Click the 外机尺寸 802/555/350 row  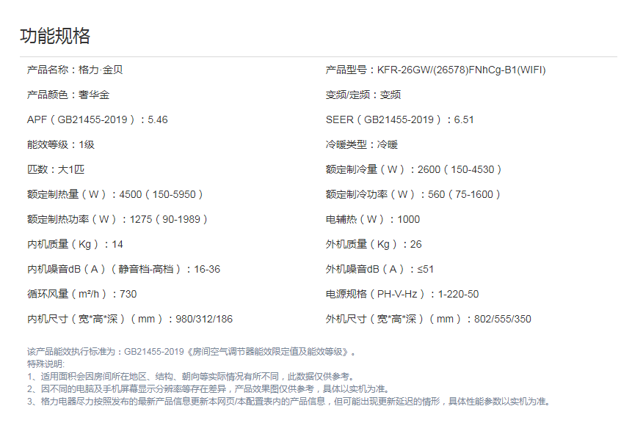(429, 320)
